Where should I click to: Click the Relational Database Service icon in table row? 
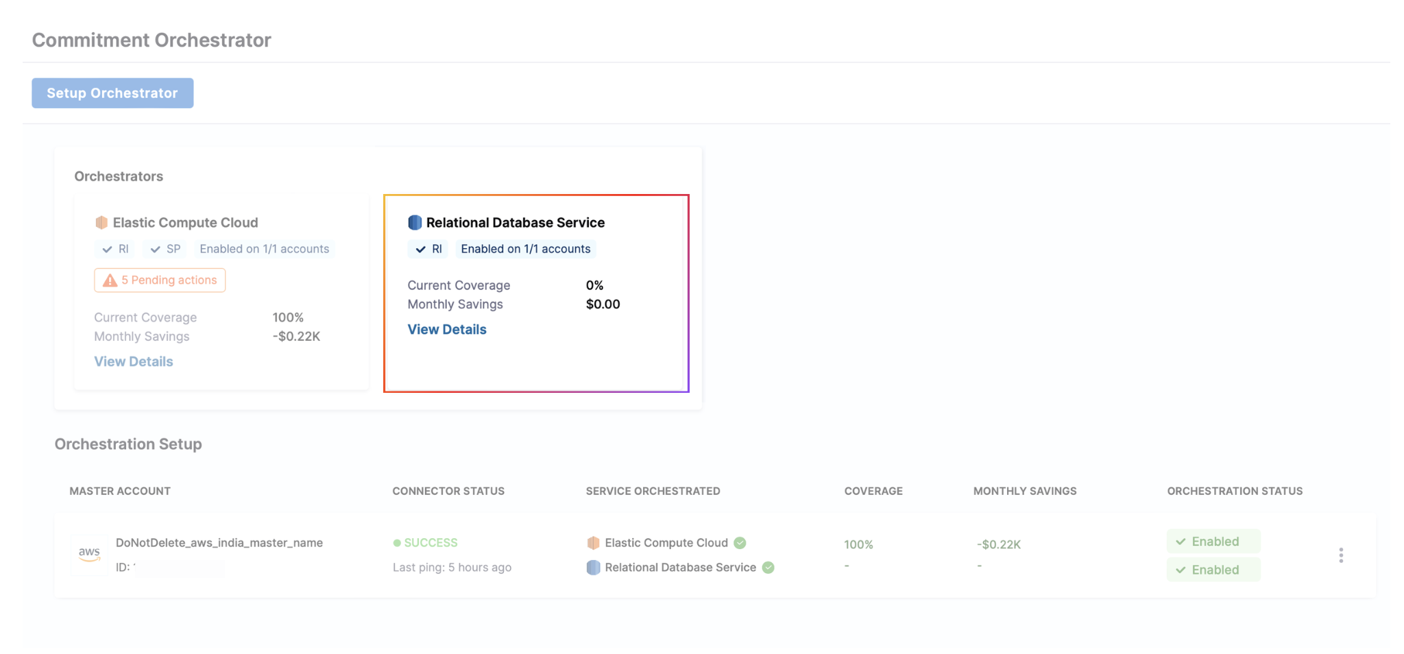pos(593,568)
